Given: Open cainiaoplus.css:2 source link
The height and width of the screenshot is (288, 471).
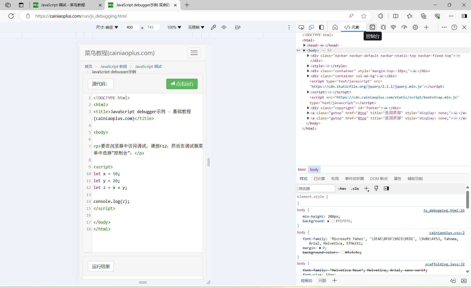Looking at the screenshot, I should (447, 233).
